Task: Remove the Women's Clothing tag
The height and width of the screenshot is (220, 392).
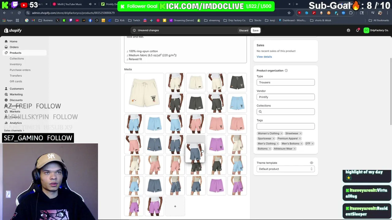Action: (281, 134)
